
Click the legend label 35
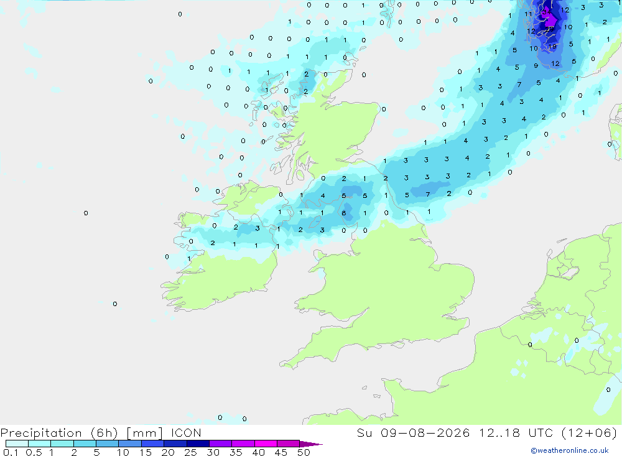pyautogui.click(x=236, y=452)
